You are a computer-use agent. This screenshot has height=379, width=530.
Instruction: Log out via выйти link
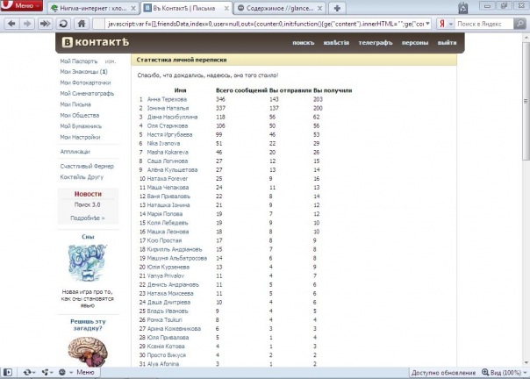coord(447,43)
